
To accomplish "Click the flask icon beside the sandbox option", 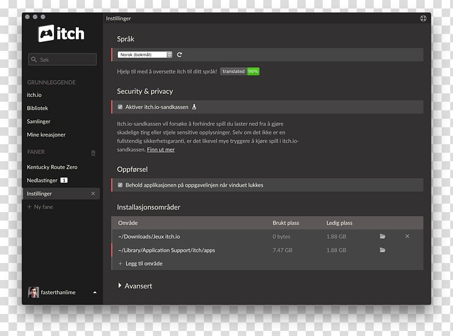I will [x=194, y=107].
